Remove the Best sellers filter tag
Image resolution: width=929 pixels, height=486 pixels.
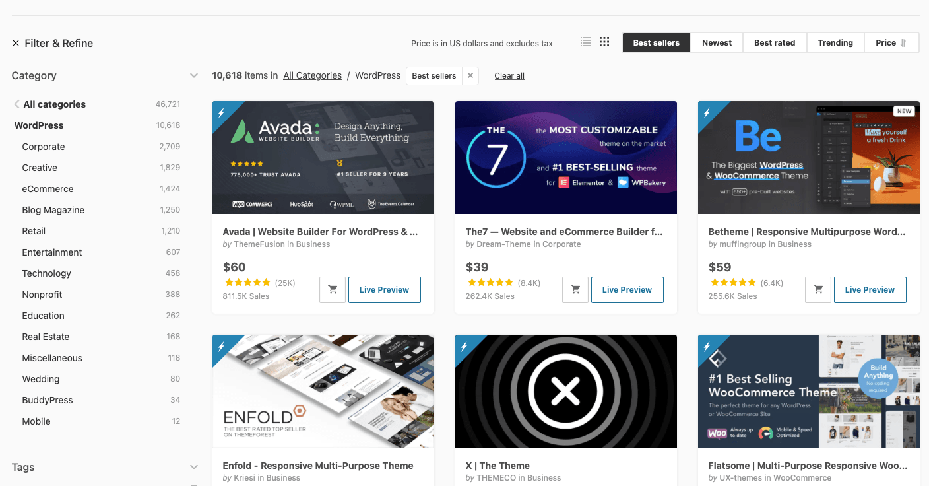(470, 76)
